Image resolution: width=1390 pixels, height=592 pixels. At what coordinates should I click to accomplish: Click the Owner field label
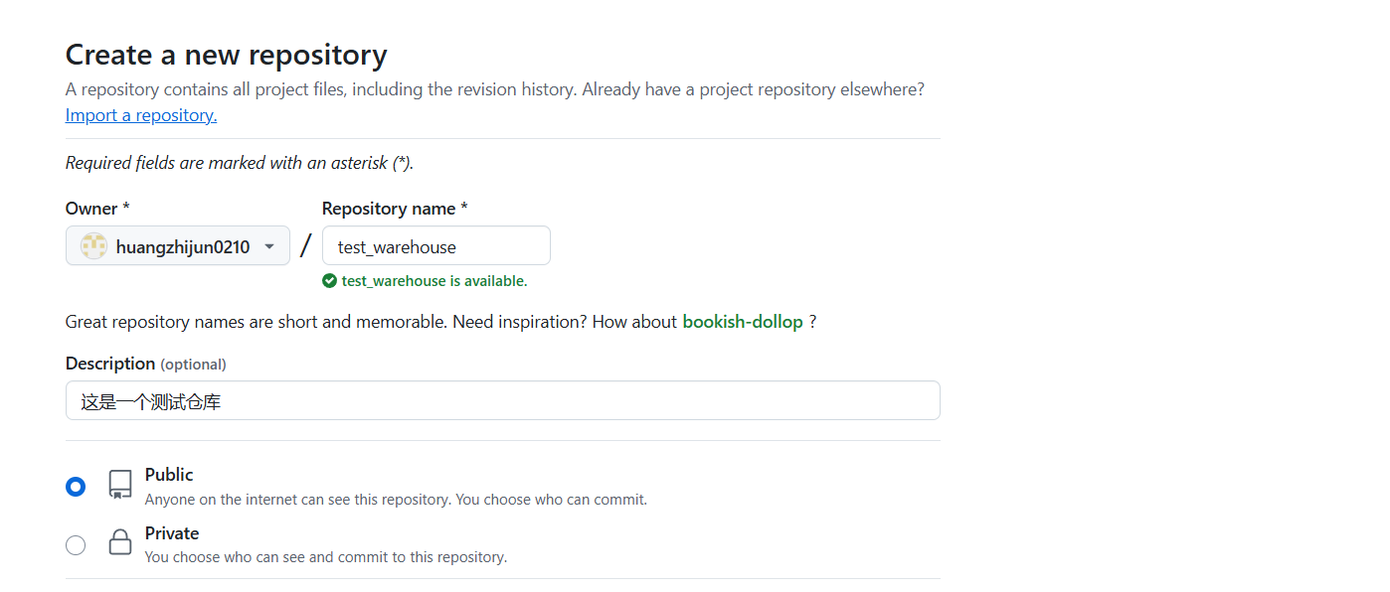[x=97, y=209]
